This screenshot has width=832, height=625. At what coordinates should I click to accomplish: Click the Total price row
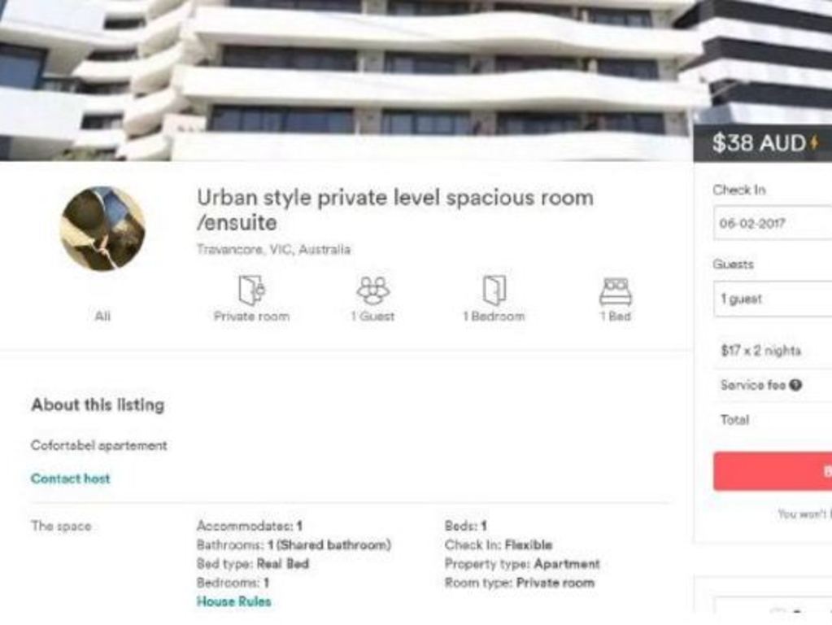pyautogui.click(x=773, y=420)
